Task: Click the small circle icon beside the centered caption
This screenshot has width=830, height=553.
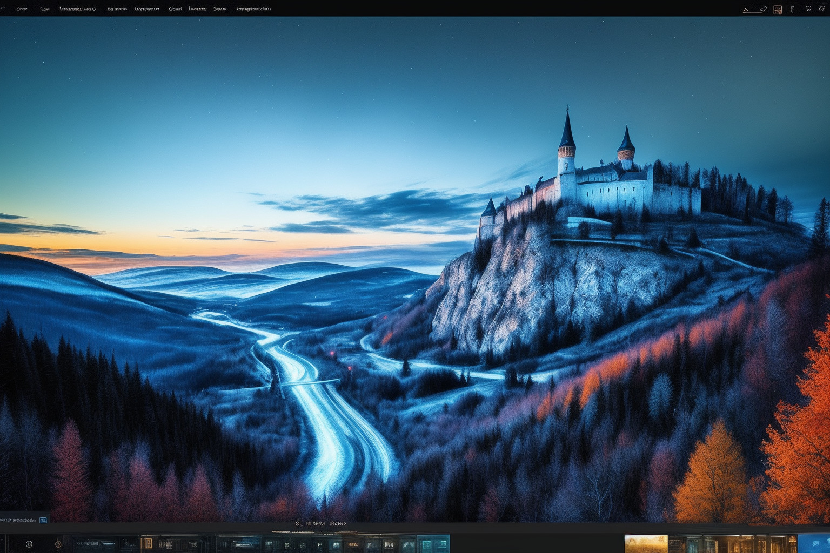Action: [x=297, y=523]
